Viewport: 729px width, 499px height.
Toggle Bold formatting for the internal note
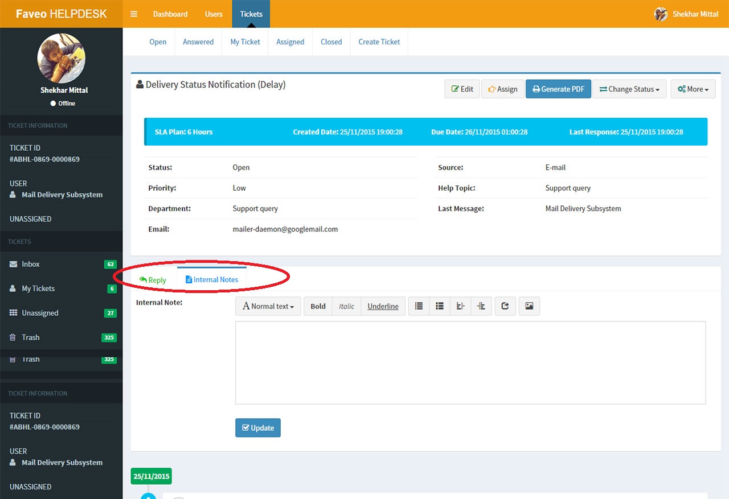[317, 306]
